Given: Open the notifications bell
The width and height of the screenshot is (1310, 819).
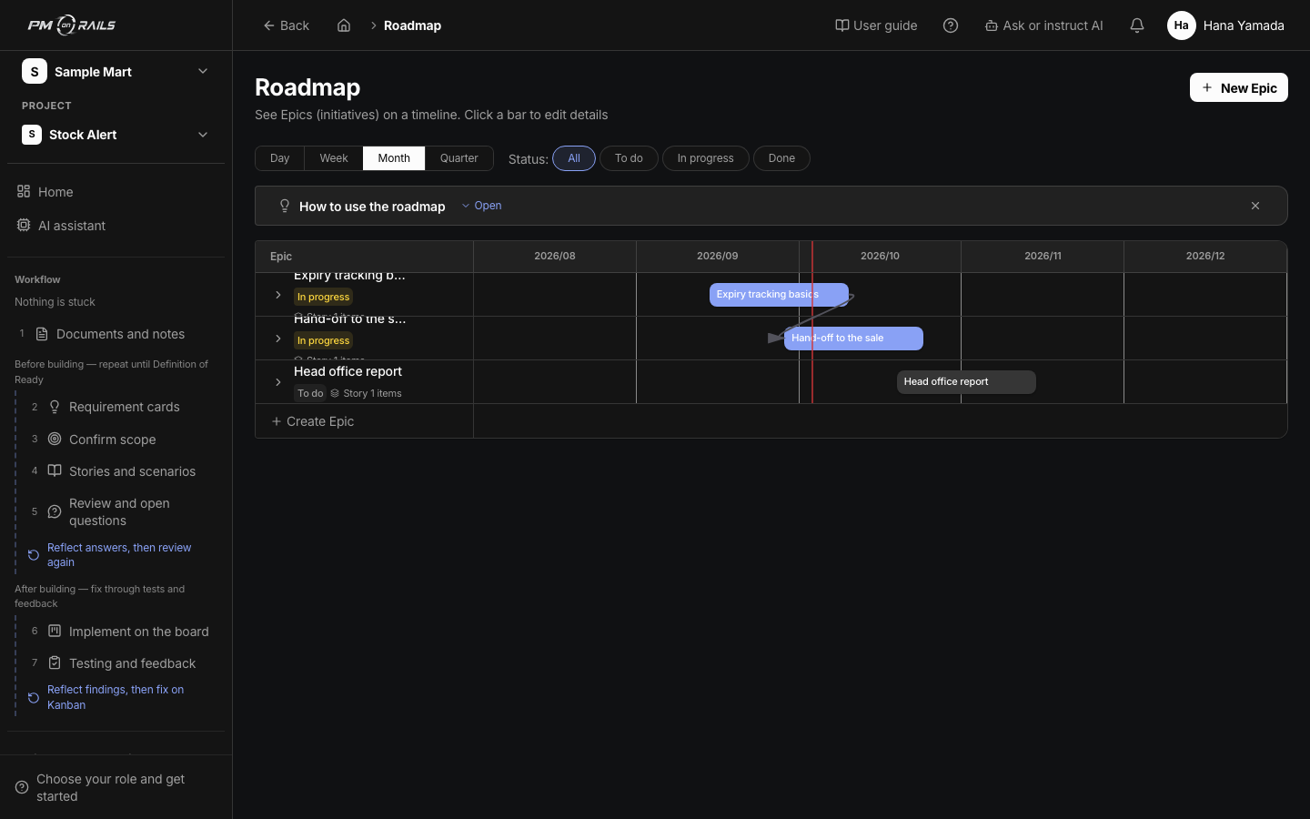Looking at the screenshot, I should [x=1137, y=25].
